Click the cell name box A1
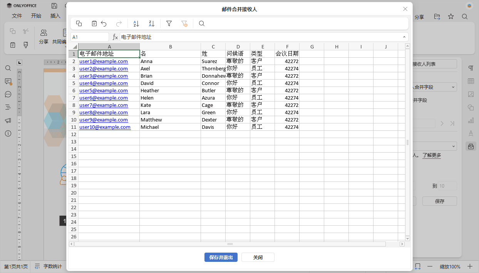The height and width of the screenshot is (273, 479). (x=90, y=37)
